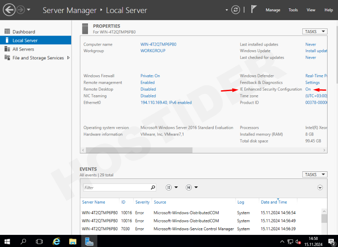The width and height of the screenshot is (338, 247).
Task: Toggle IE Enhanced Security Configuration On link
Action: pyautogui.click(x=308, y=89)
